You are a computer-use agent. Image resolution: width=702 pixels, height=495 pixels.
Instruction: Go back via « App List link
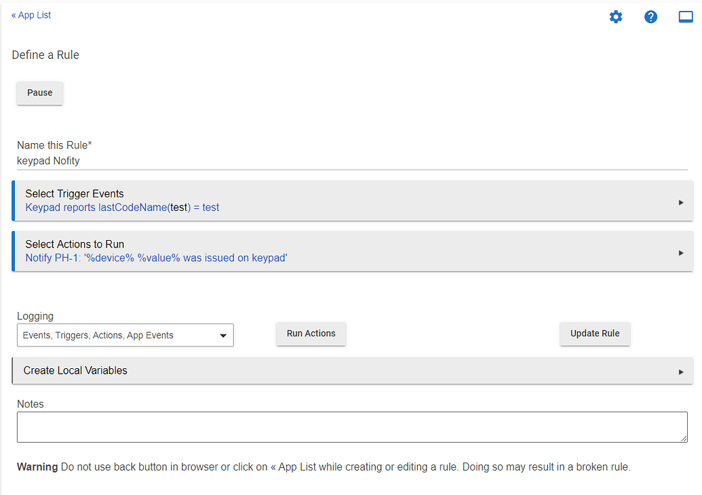(x=31, y=15)
